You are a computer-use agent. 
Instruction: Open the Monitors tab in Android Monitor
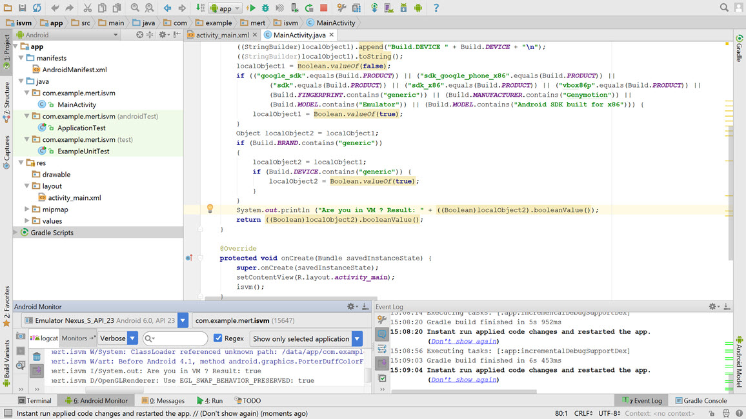76,338
